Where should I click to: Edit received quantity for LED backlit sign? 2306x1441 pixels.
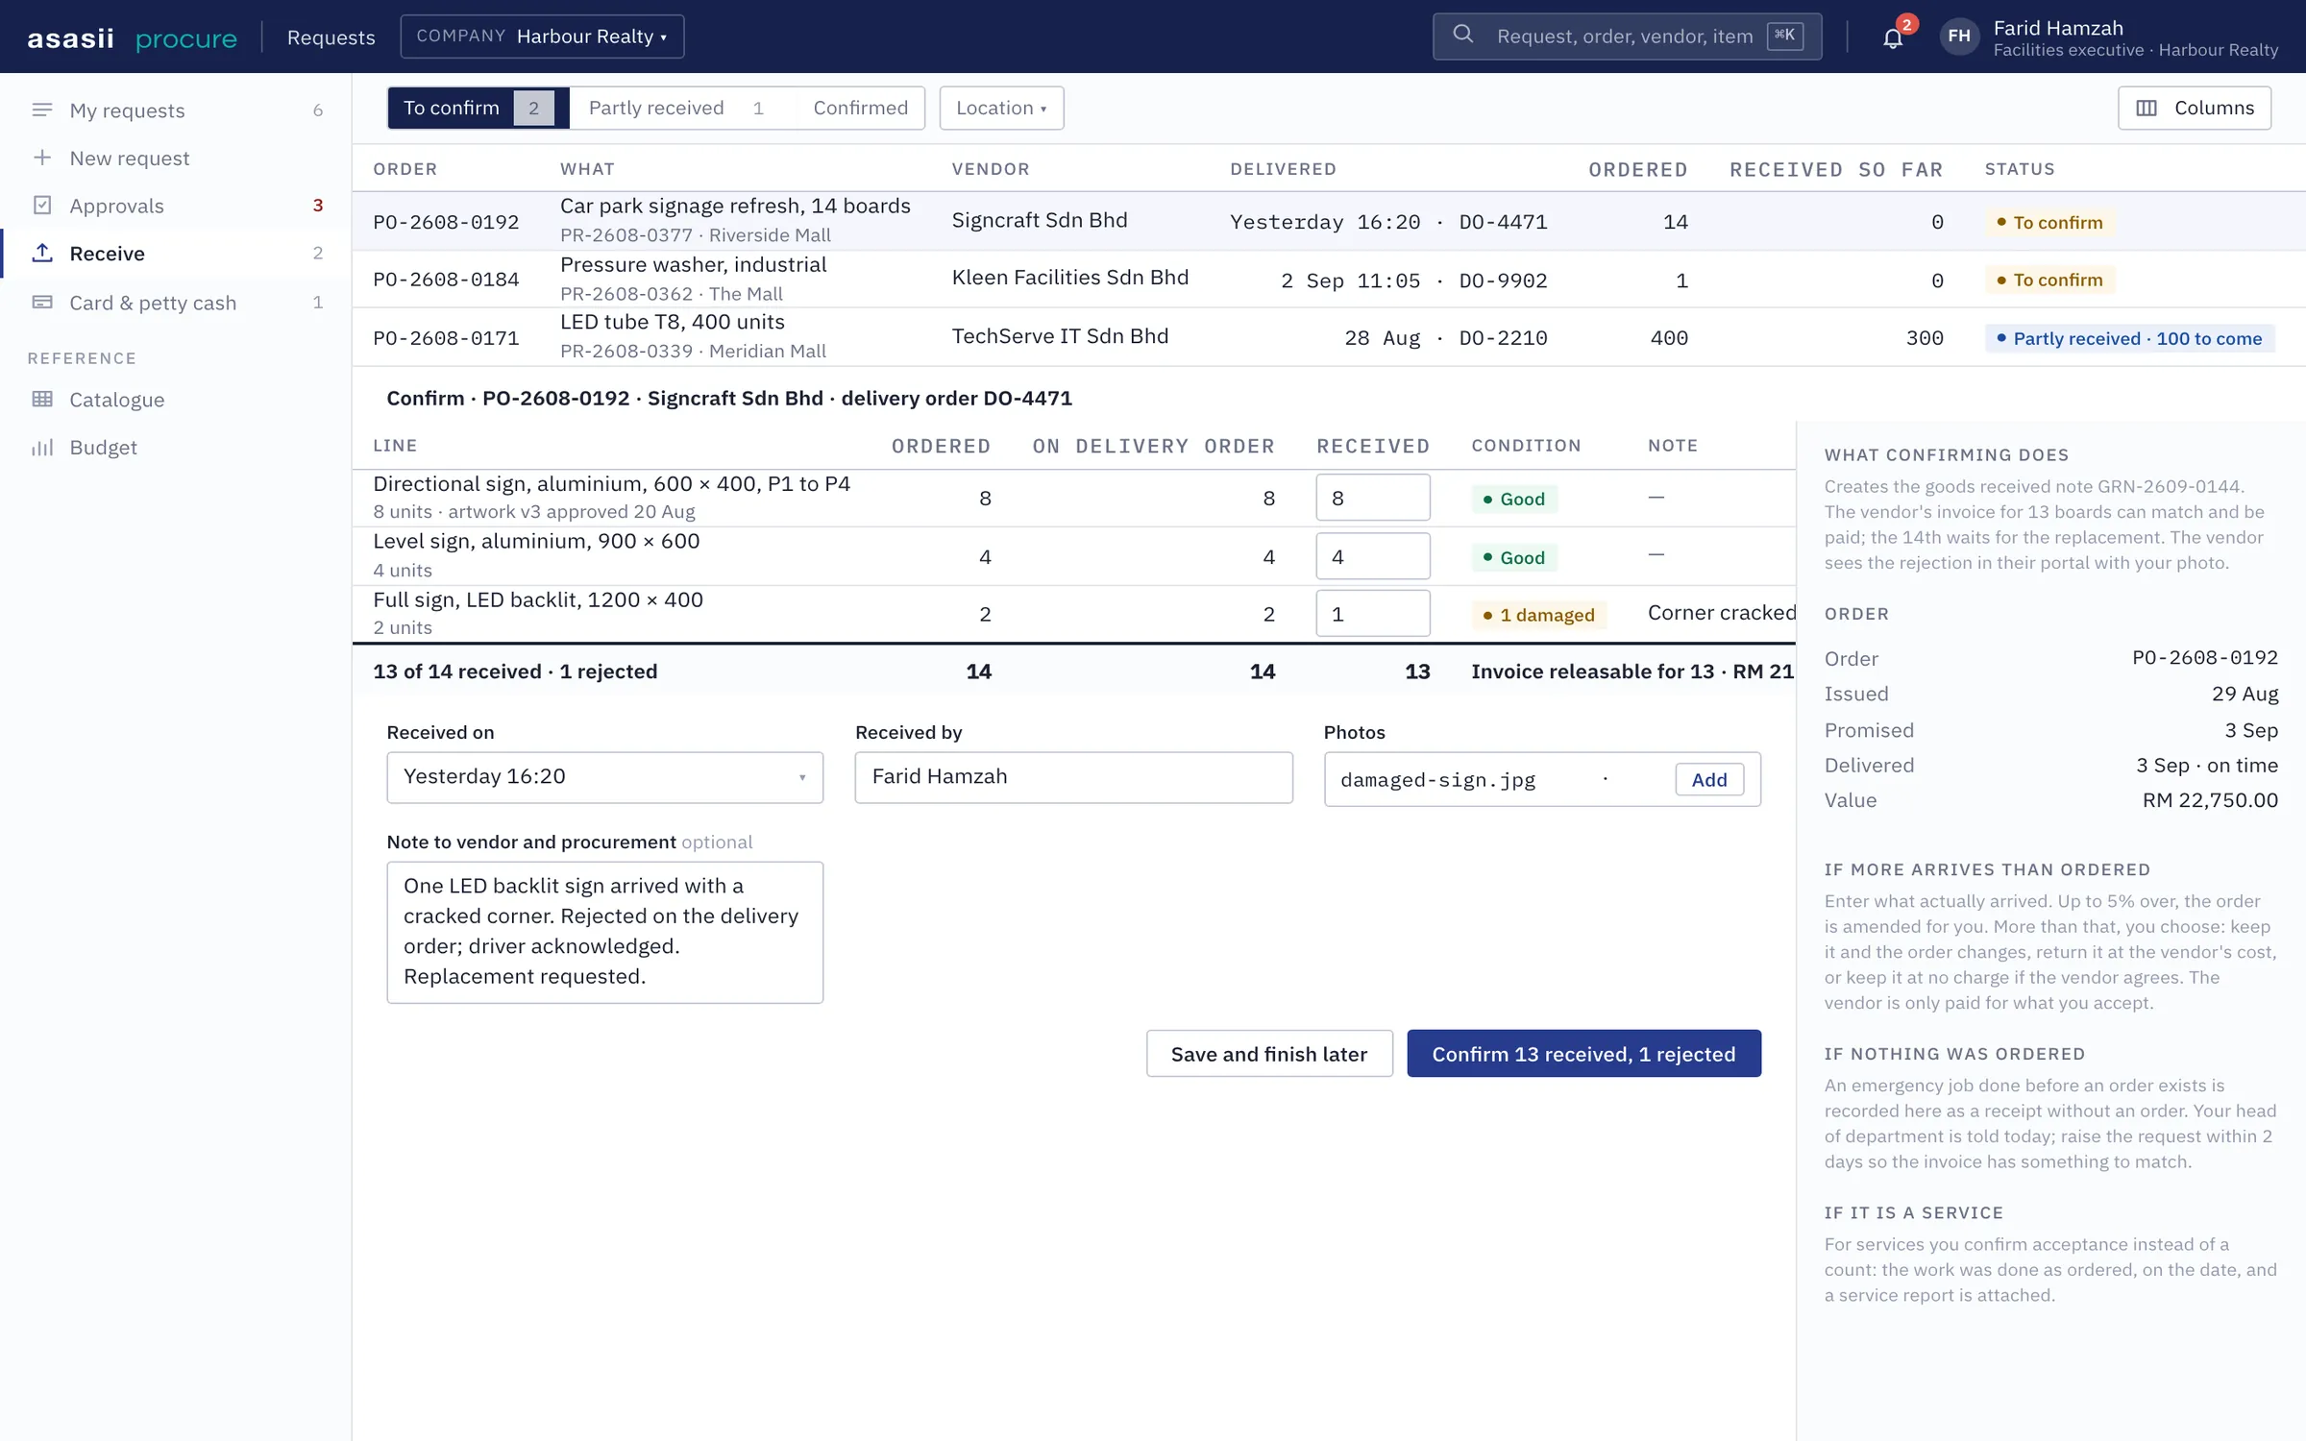point(1372,614)
